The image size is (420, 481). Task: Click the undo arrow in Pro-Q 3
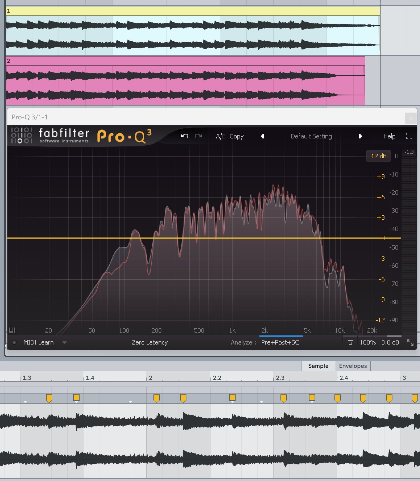185,136
